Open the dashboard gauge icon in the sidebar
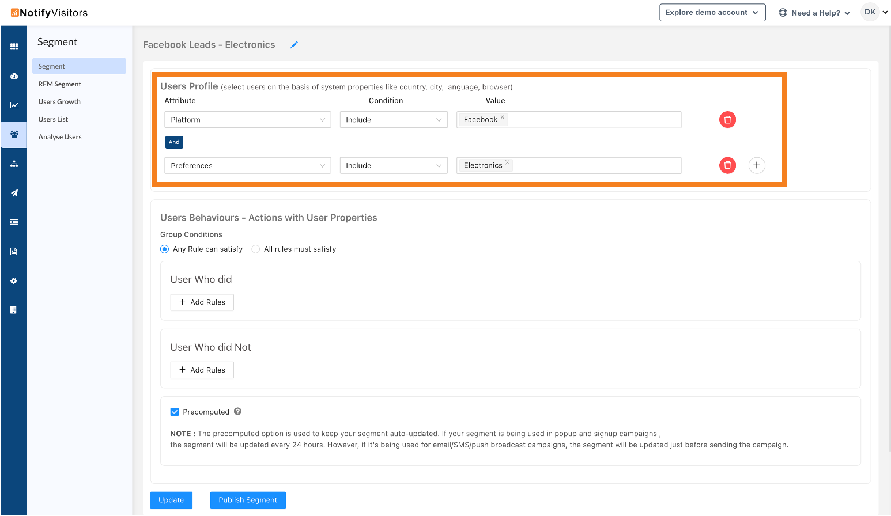This screenshot has height=516, width=891. point(14,76)
